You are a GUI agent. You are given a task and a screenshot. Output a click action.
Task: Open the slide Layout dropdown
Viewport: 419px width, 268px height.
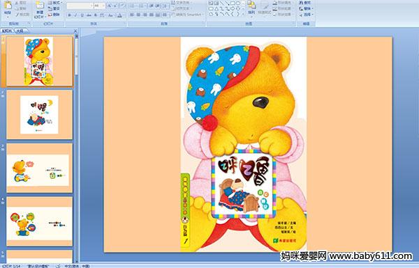pyautogui.click(x=55, y=3)
